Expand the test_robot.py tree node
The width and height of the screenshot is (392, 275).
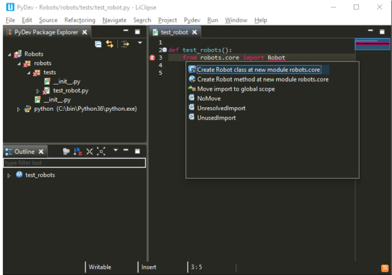[38, 91]
